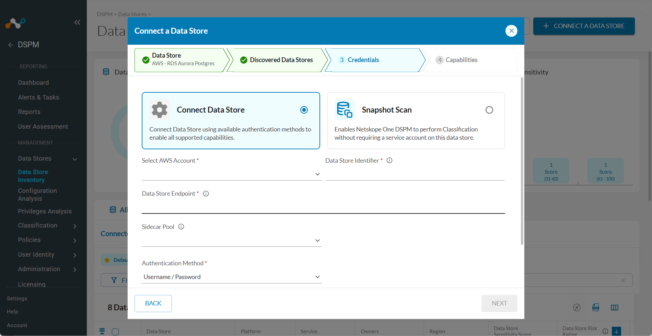Click the CONNECT A DATA STORE button

click(584, 26)
